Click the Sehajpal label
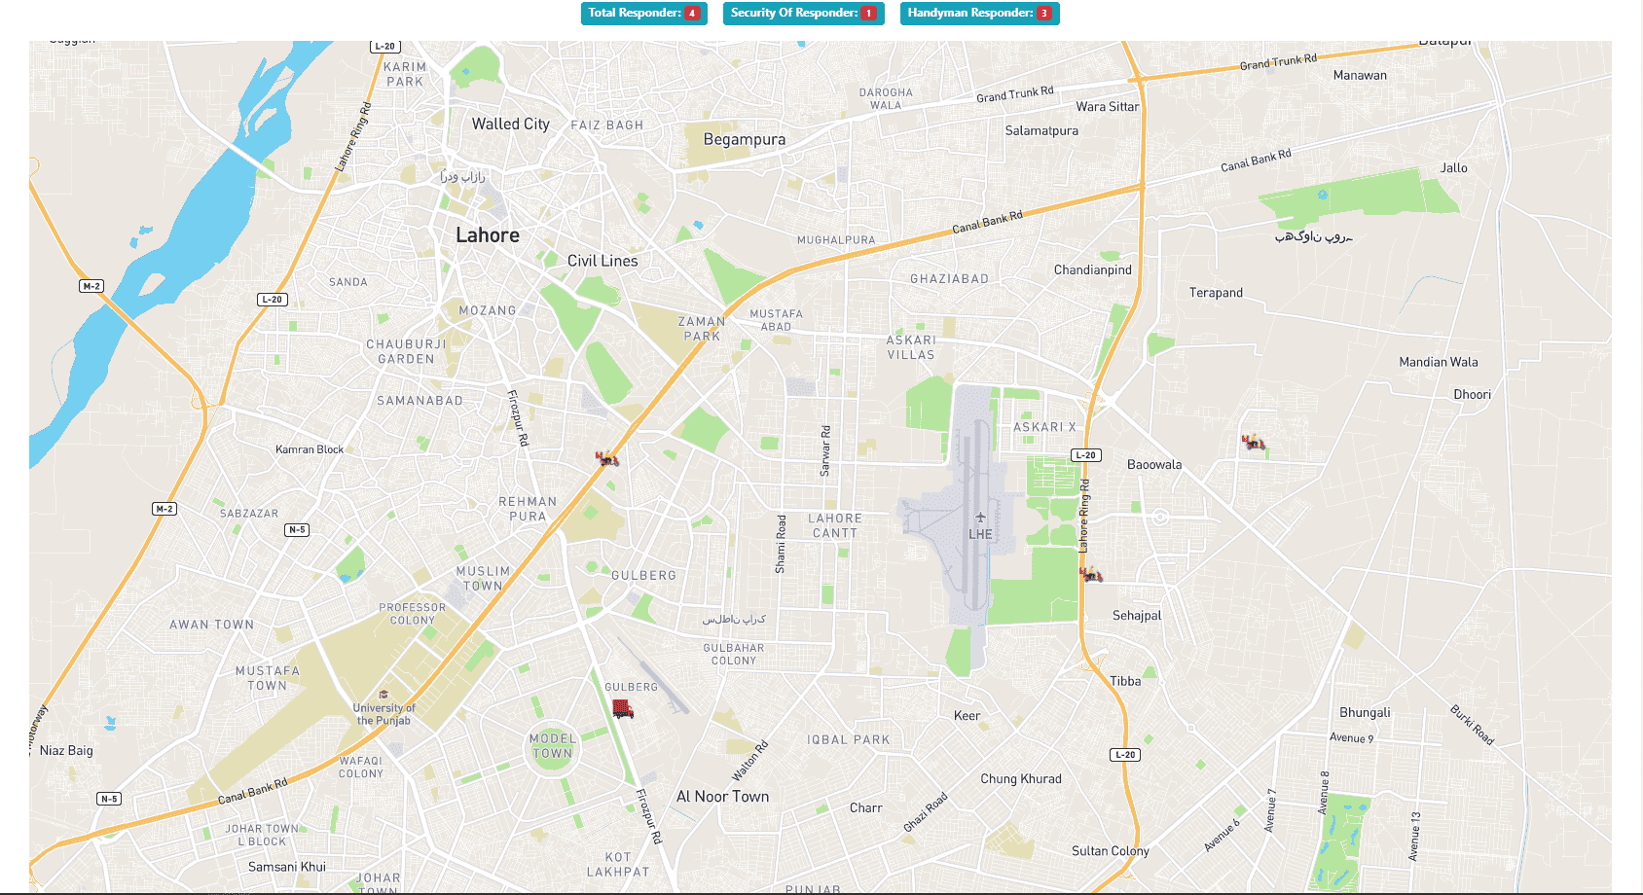Viewport: 1643px width, 895px height. (1137, 616)
